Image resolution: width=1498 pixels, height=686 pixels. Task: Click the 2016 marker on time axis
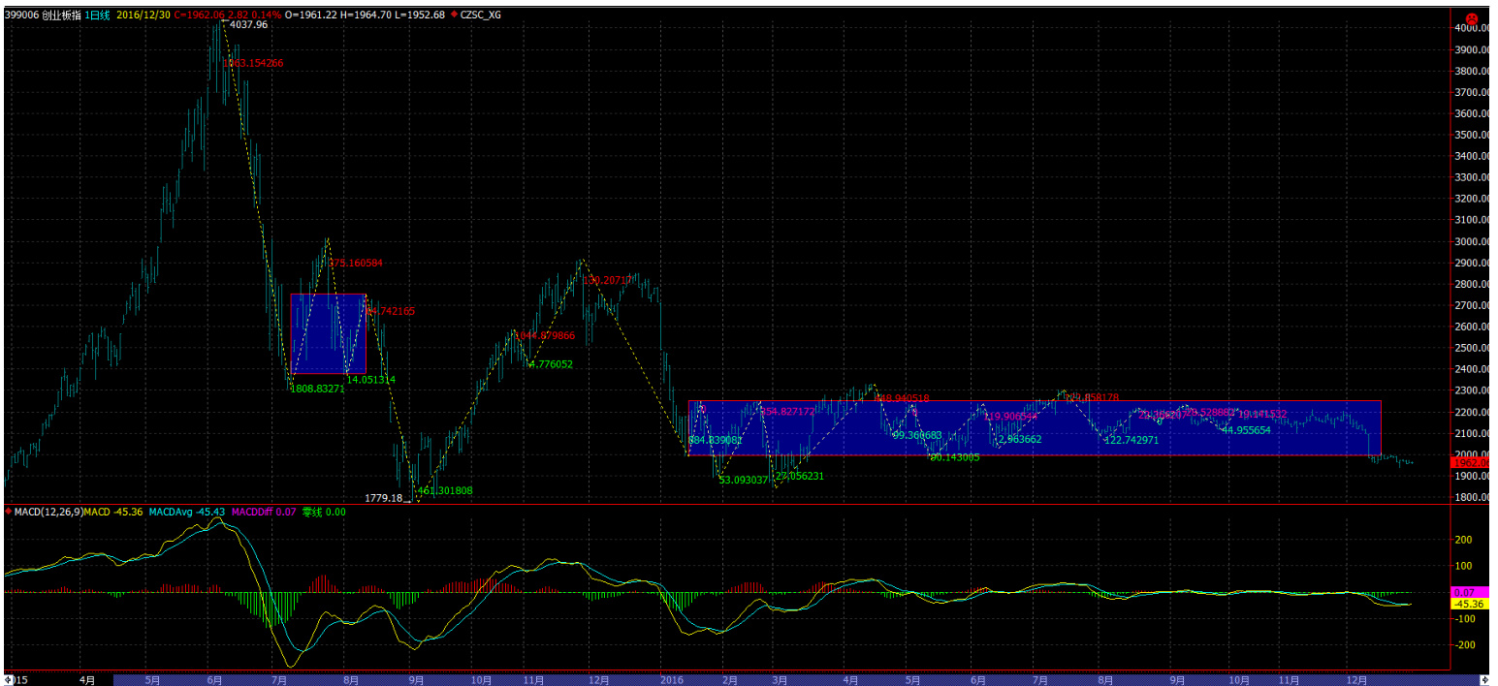[673, 680]
